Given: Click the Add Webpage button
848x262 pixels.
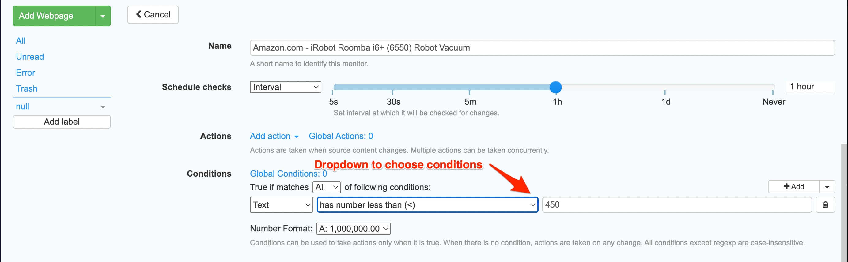Looking at the screenshot, I should (x=54, y=16).
